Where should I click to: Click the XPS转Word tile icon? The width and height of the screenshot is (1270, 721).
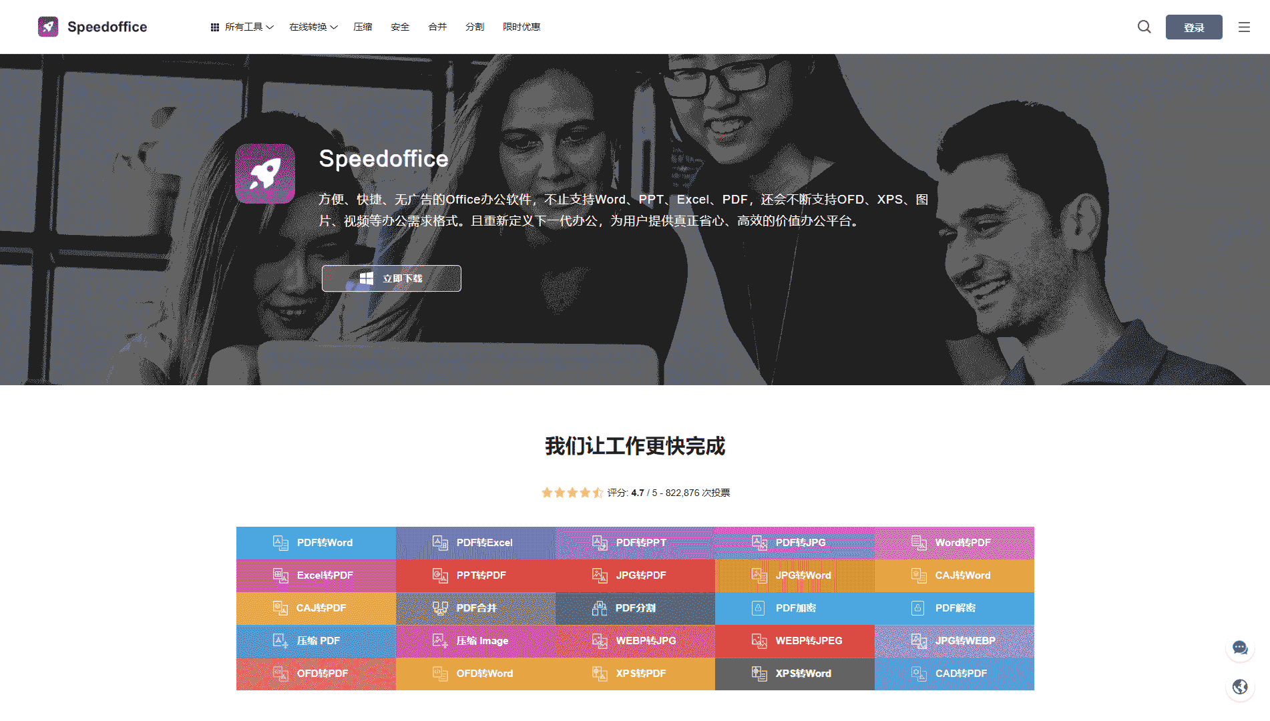[759, 674]
